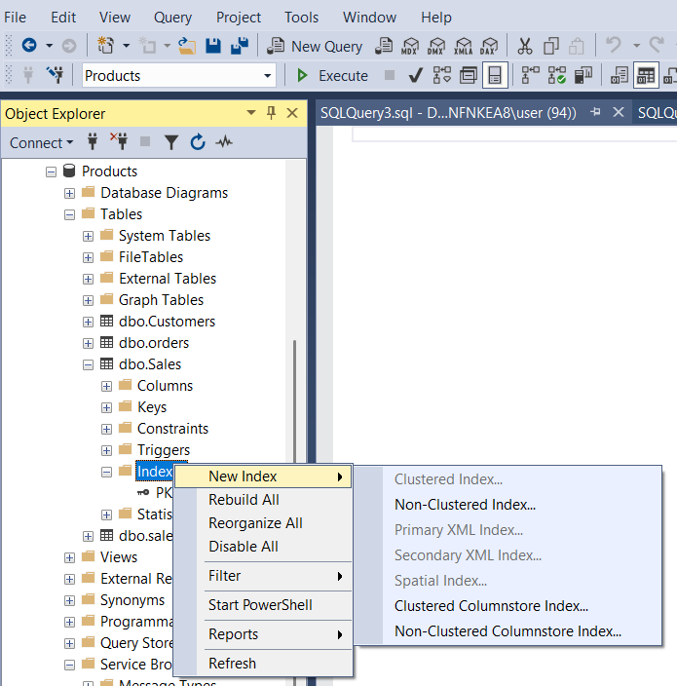Click the New Query button
The width and height of the screenshot is (677, 686).
coord(315,47)
